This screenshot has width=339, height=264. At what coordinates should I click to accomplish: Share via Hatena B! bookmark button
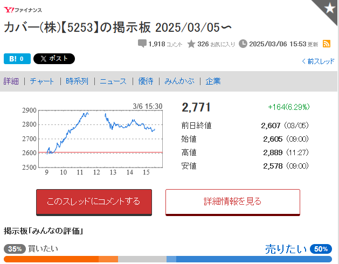click(x=17, y=59)
